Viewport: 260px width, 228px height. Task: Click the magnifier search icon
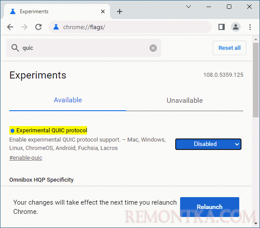click(15, 48)
